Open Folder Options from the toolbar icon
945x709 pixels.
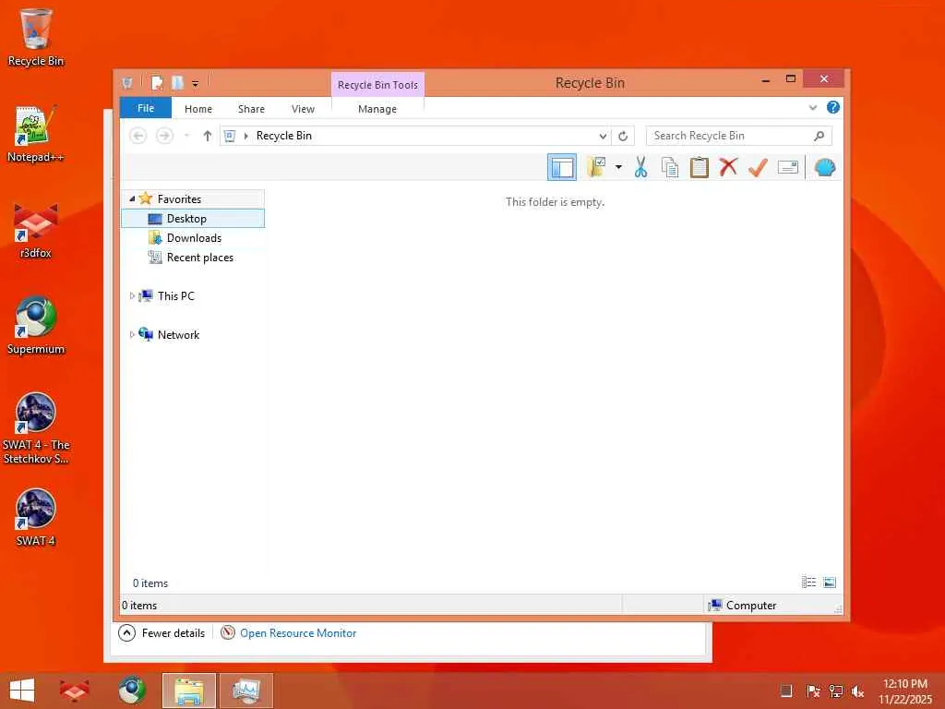coord(596,167)
